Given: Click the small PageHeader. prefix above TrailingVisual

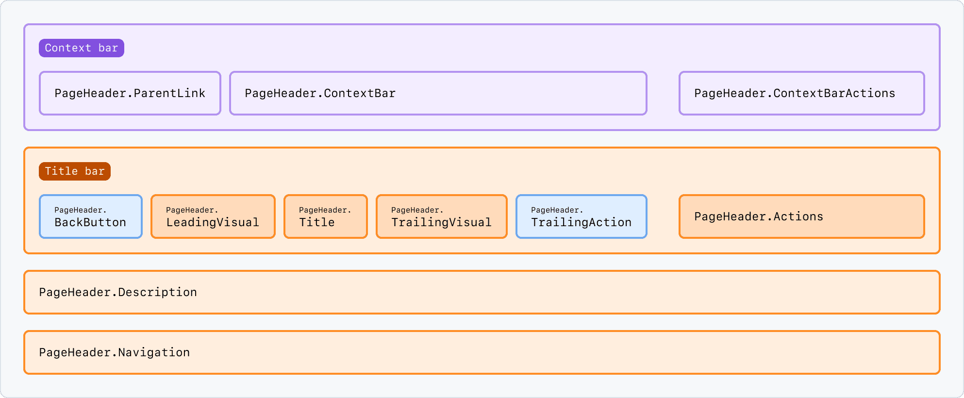Looking at the screenshot, I should [417, 210].
